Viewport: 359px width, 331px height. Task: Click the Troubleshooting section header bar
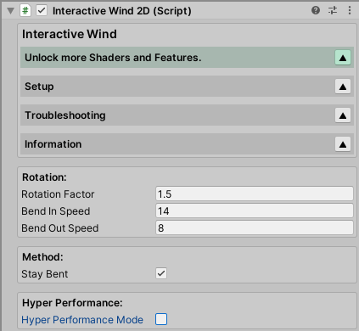[187, 115]
